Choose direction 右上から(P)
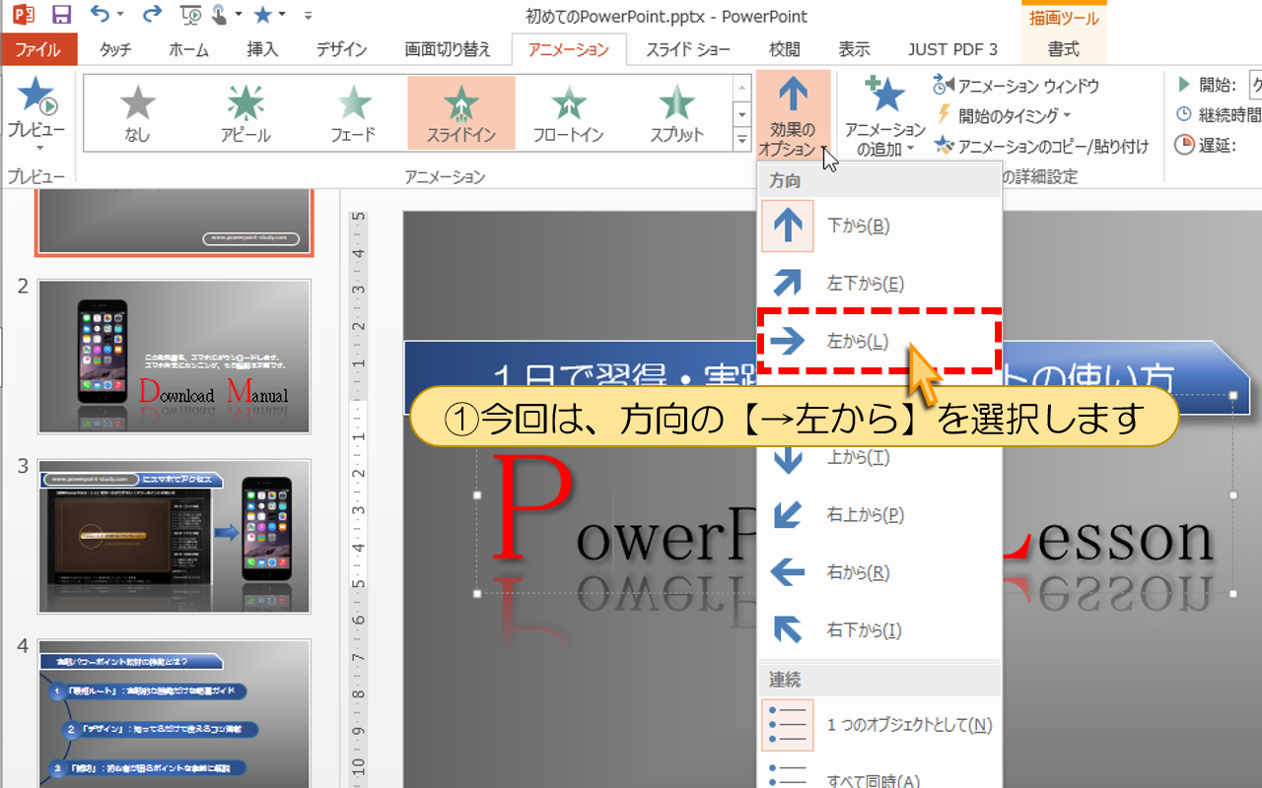Viewport: 1262px width, 788px height. tap(879, 514)
